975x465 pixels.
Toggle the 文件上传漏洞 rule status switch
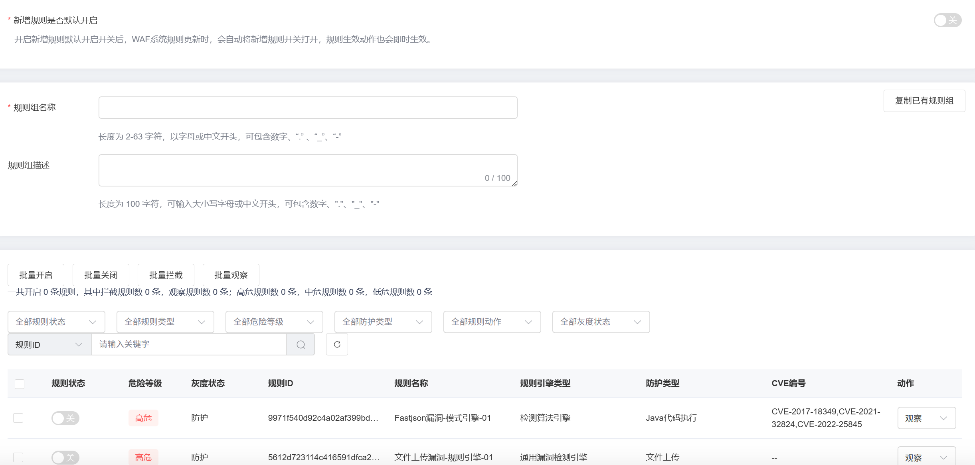[65, 457]
